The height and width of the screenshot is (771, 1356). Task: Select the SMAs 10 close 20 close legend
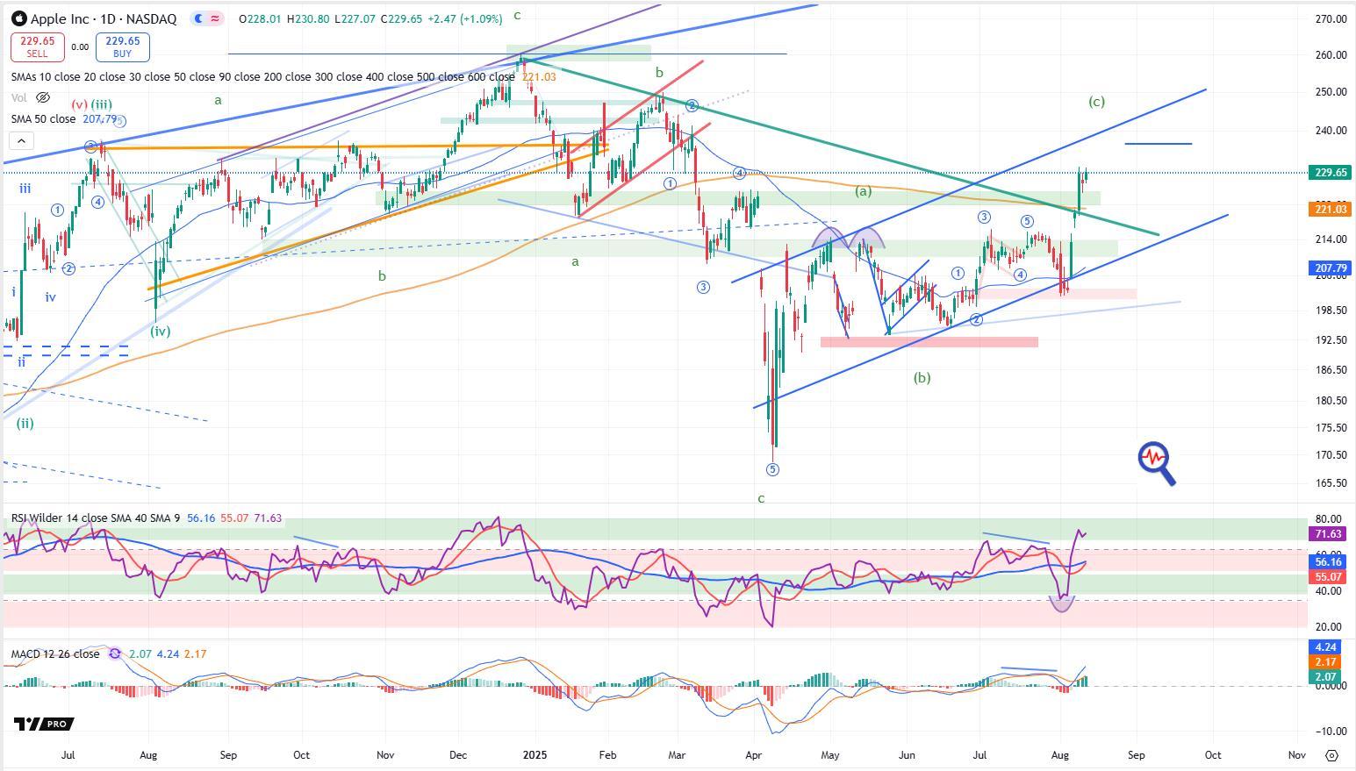click(262, 76)
